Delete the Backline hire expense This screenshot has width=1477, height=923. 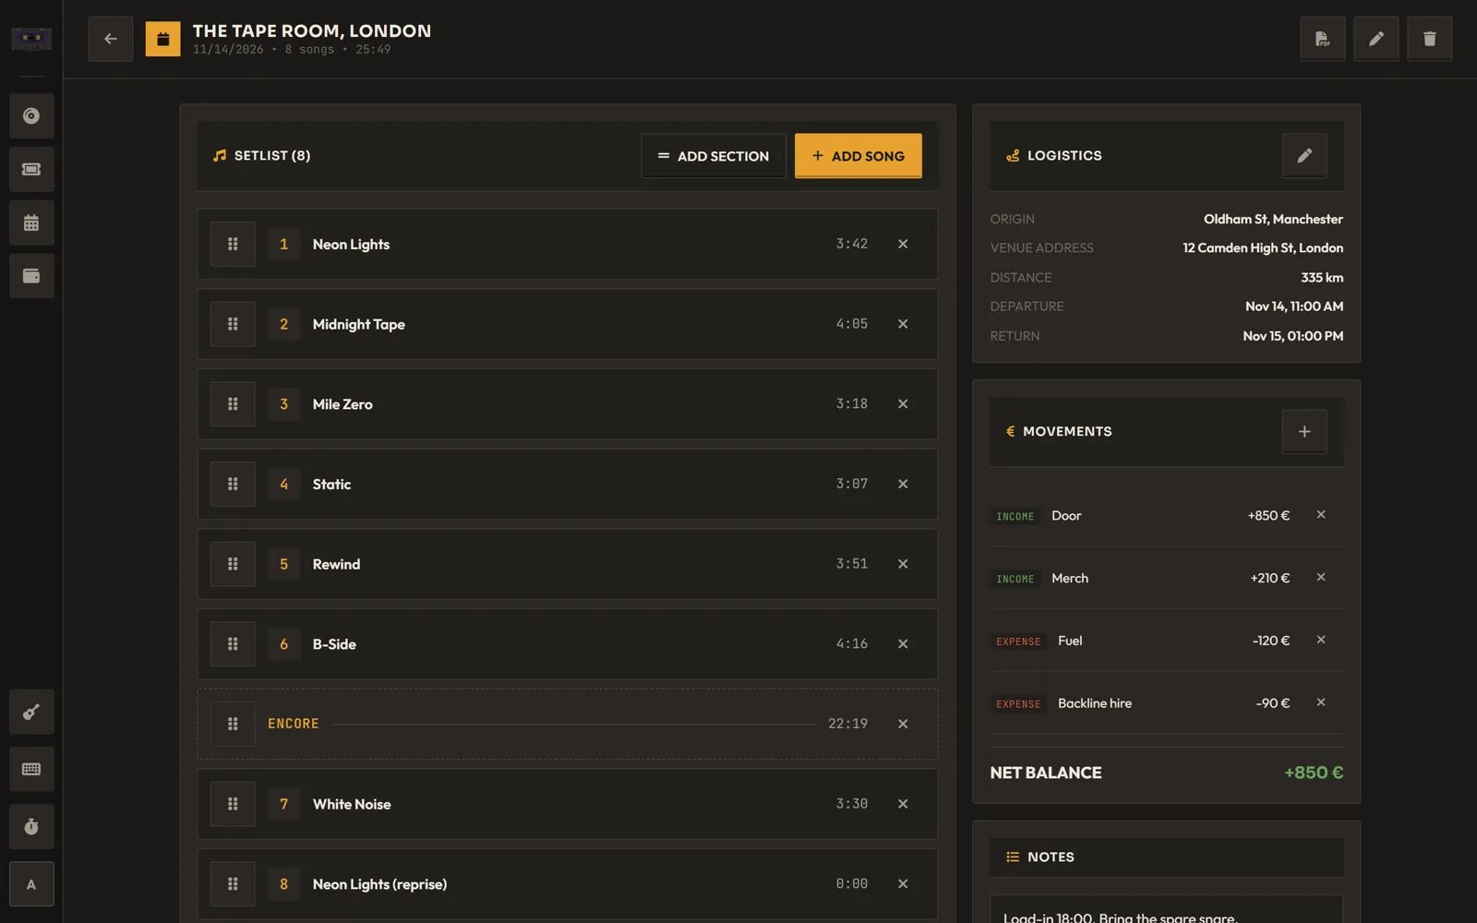(1321, 702)
